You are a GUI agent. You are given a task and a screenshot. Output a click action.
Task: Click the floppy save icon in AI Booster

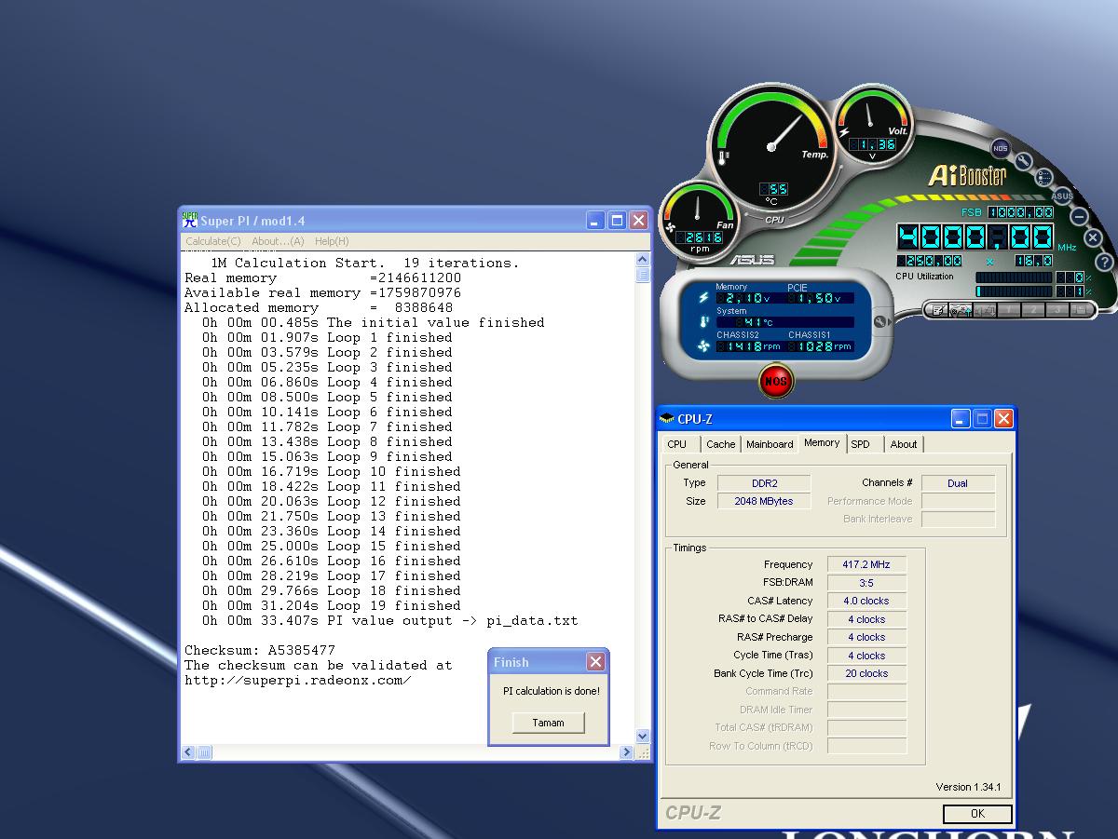(x=1081, y=310)
